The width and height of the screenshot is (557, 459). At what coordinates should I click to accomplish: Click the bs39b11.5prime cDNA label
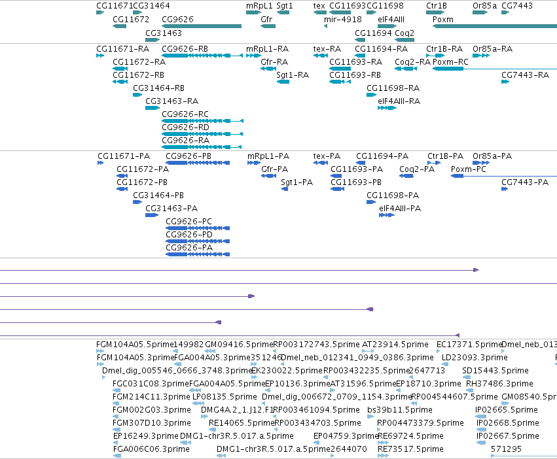[400, 410]
